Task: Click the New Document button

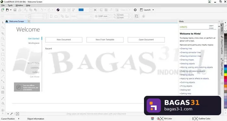Action: 64,40
